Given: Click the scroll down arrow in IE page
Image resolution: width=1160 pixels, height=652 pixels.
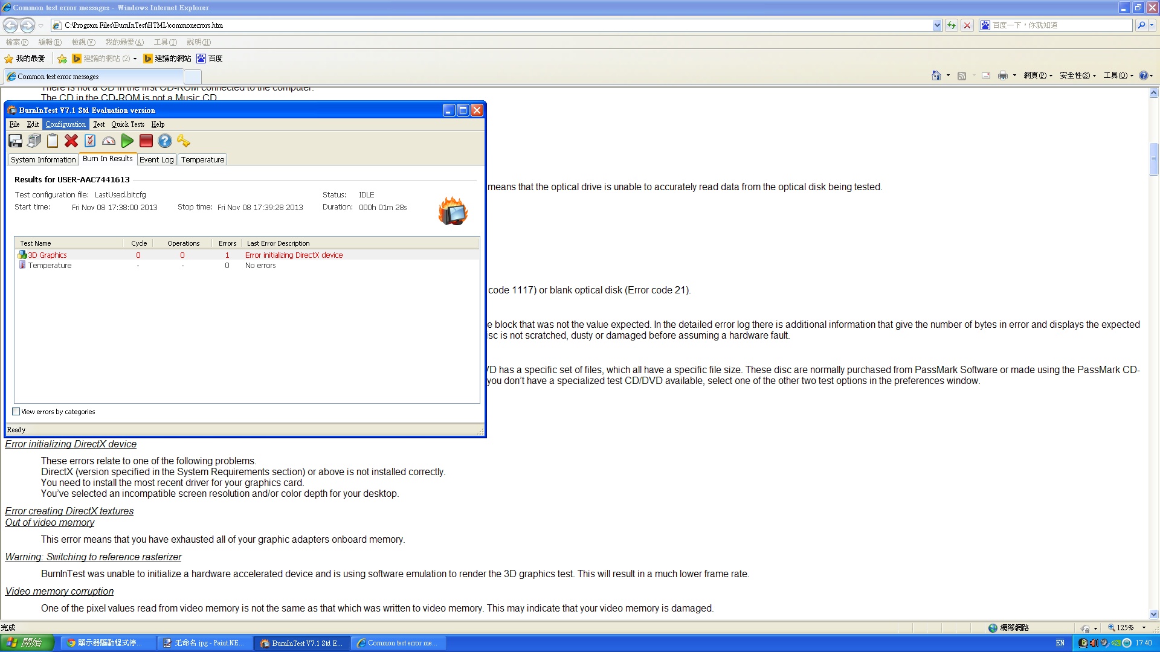Looking at the screenshot, I should click(1153, 615).
